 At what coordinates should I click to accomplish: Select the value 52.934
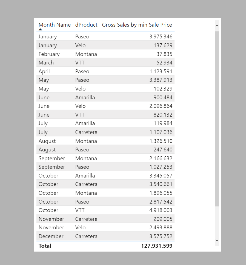164,63
